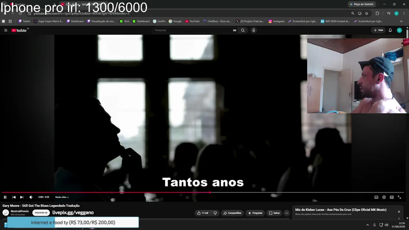Open the player settings gear
The width and height of the screenshot is (409, 230).
[x=384, y=197]
